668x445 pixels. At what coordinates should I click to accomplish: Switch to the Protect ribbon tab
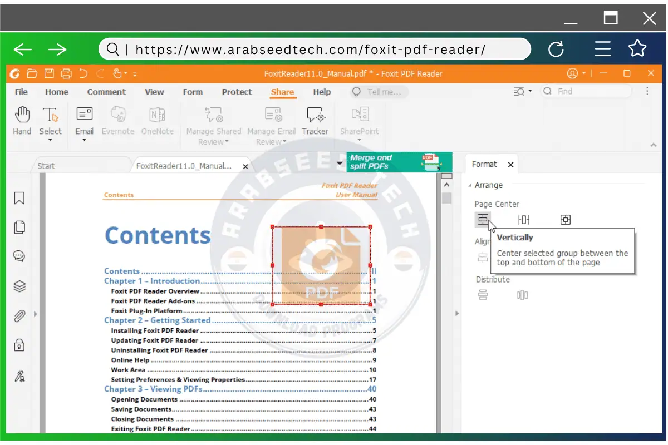237,92
